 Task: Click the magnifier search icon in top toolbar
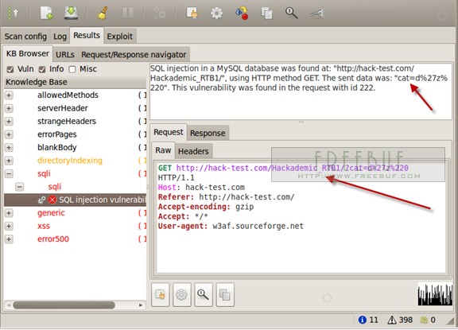(291, 14)
